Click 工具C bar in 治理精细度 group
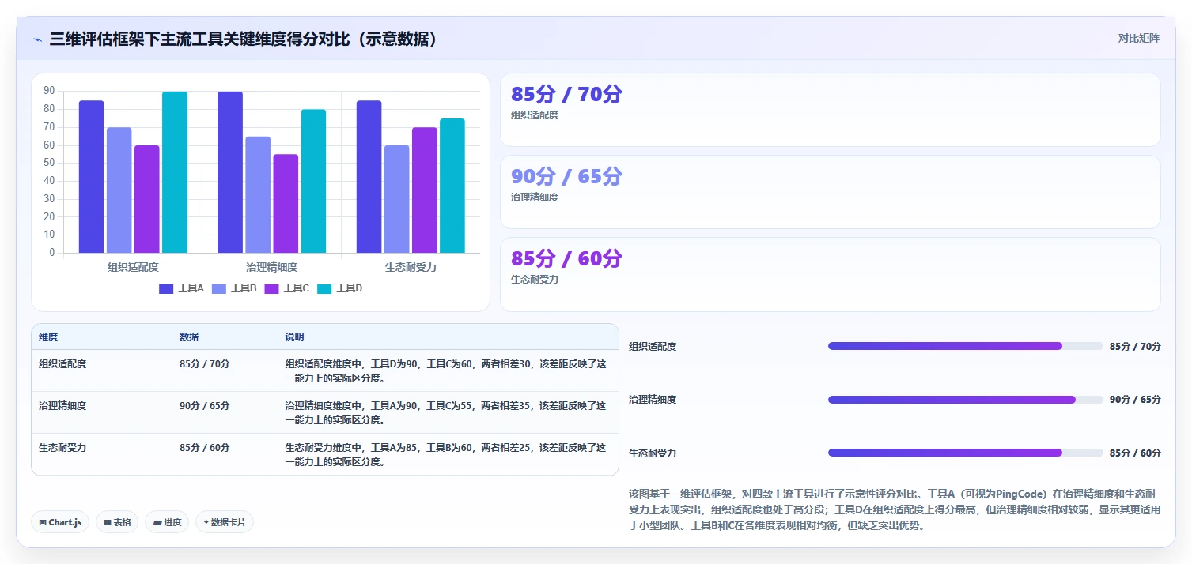Viewport: 1192px width, 564px height. 286,204
